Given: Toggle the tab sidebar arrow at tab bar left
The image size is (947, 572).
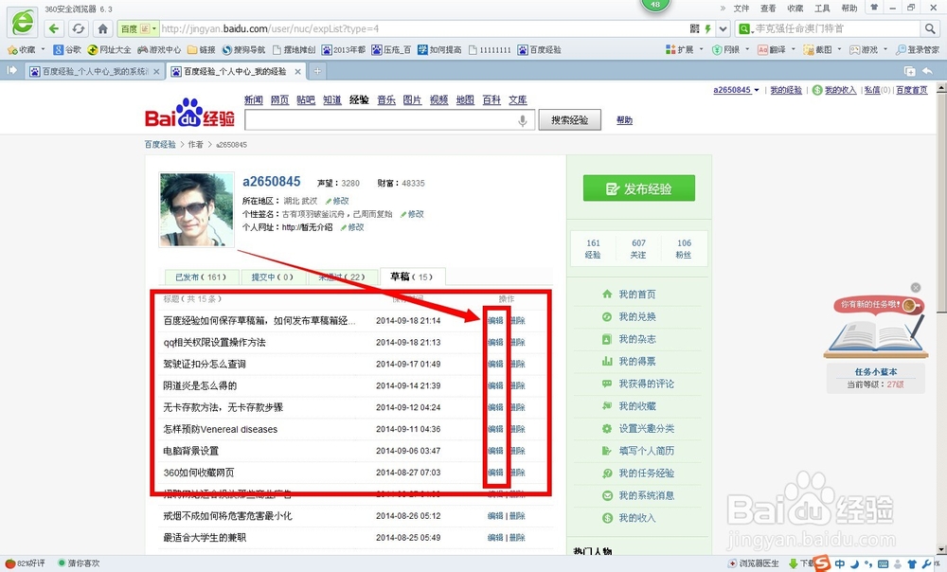Looking at the screenshot, I should (11, 71).
